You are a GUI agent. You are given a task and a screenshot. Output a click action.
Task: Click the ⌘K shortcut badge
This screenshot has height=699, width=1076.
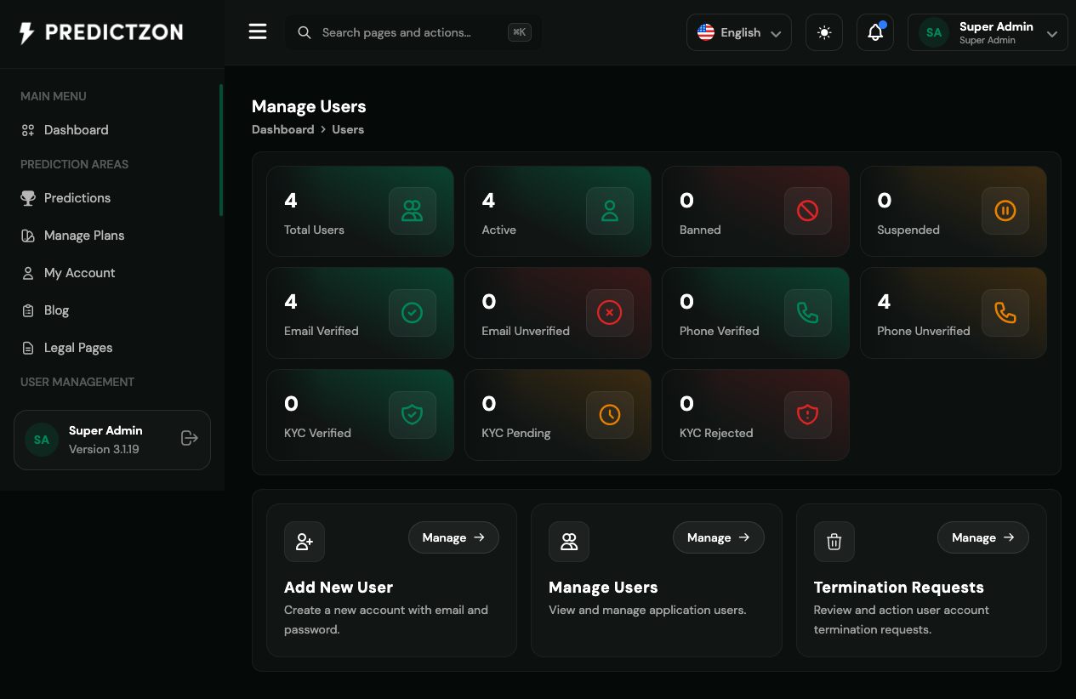pyautogui.click(x=519, y=32)
